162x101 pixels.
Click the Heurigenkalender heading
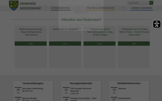click(x=81, y=83)
